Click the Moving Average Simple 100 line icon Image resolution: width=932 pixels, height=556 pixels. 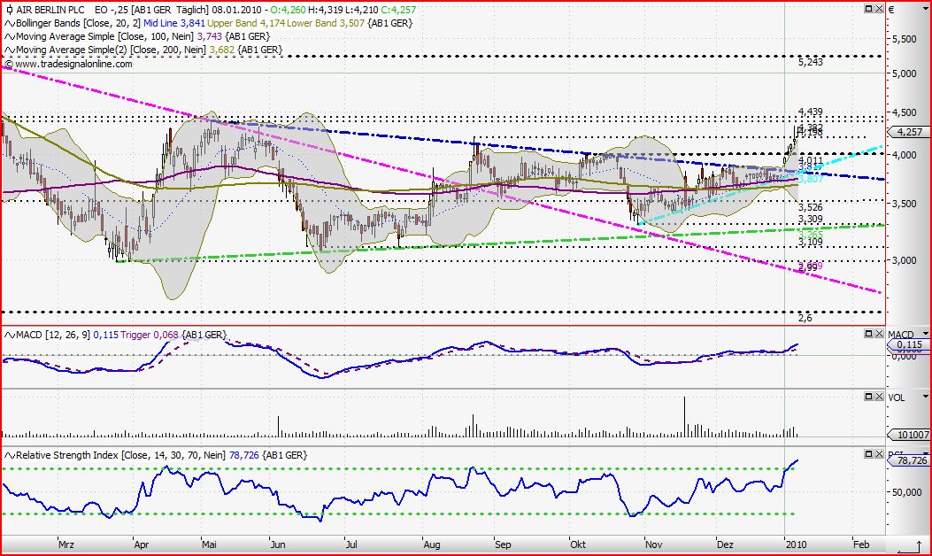pos(9,35)
